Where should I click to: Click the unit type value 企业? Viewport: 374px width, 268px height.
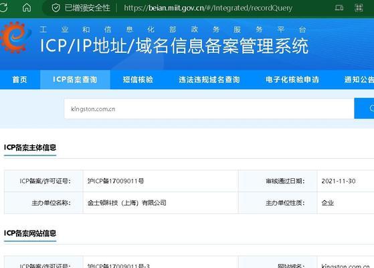point(327,203)
